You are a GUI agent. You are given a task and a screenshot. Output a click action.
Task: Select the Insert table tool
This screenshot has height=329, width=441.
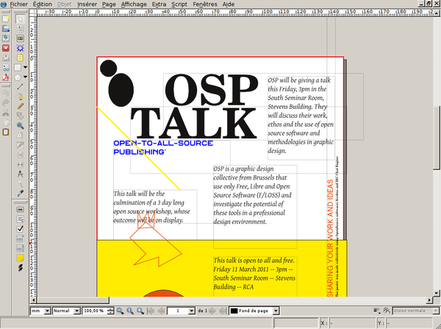20,57
